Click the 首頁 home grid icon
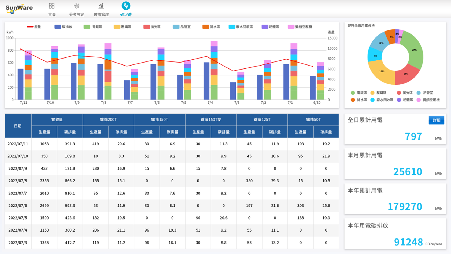 pos(52,6)
